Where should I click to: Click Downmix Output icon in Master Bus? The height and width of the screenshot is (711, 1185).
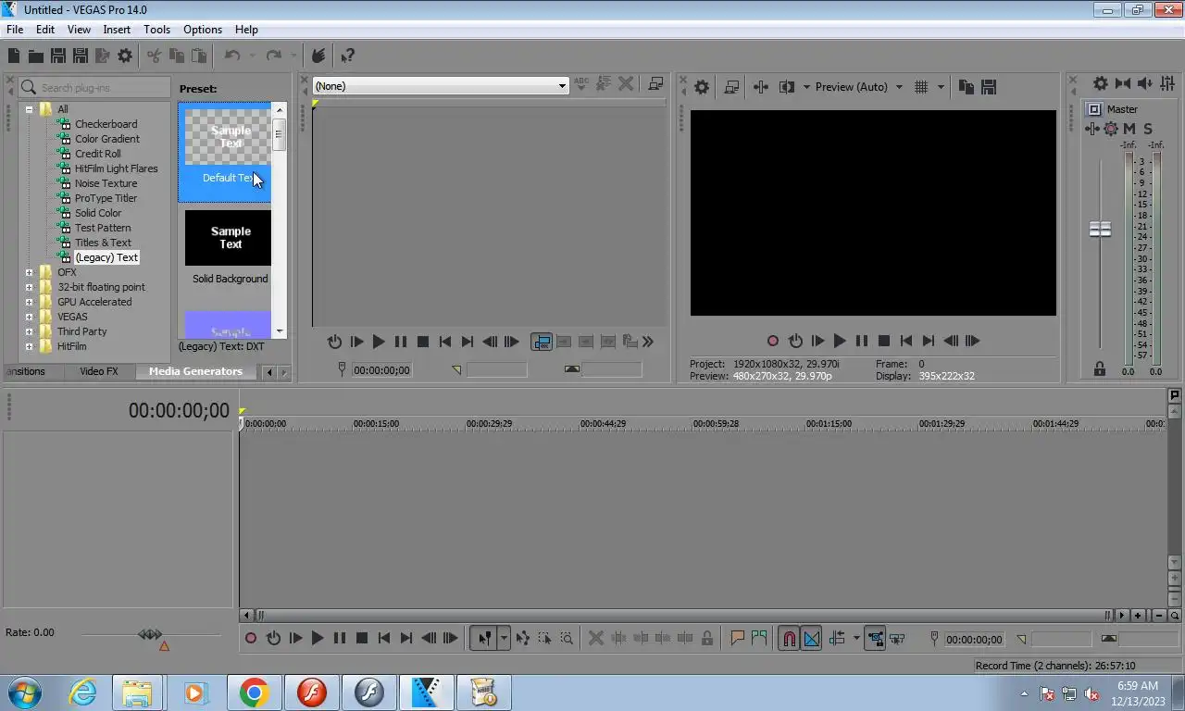click(x=1123, y=83)
